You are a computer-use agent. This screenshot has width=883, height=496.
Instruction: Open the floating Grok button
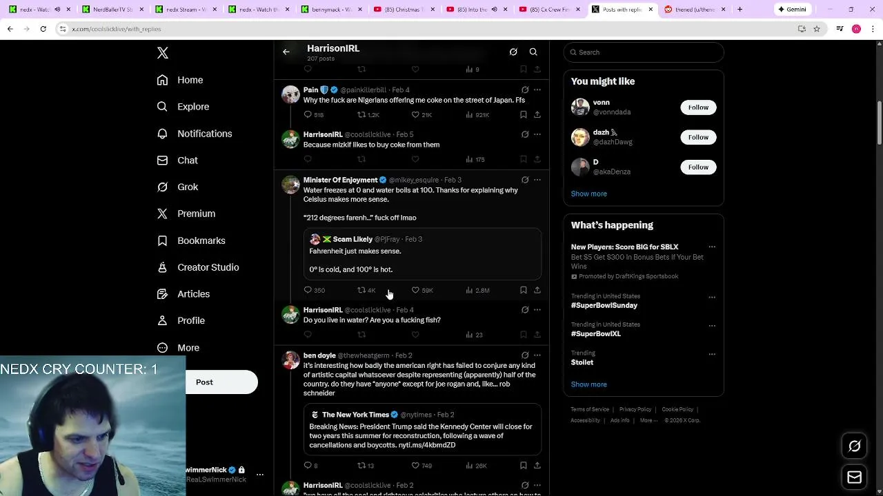pyautogui.click(x=854, y=446)
